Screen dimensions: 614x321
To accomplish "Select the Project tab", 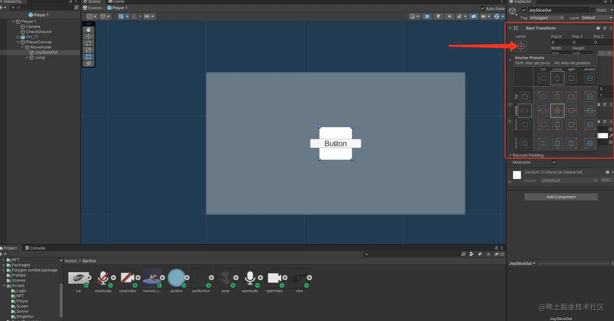I will (8, 248).
